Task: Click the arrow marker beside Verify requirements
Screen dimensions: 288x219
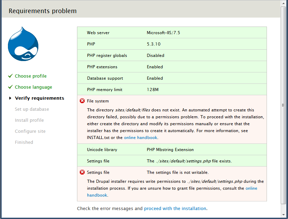Action: coord(10,98)
